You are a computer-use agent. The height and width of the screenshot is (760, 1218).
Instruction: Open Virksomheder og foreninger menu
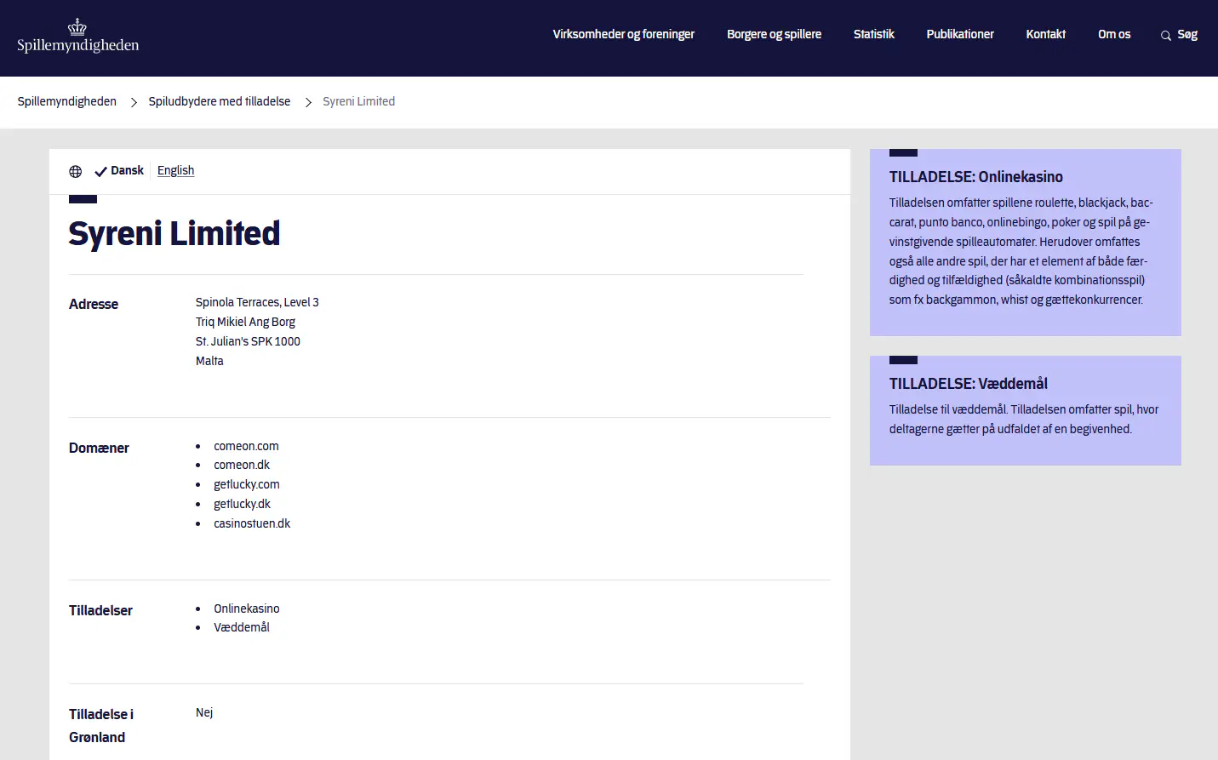[624, 34]
